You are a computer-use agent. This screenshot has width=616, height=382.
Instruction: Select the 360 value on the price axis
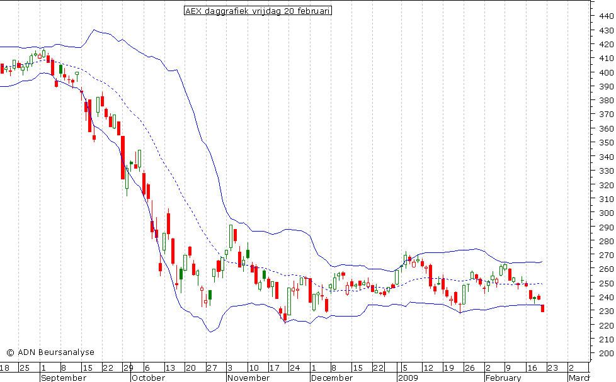pos(607,129)
